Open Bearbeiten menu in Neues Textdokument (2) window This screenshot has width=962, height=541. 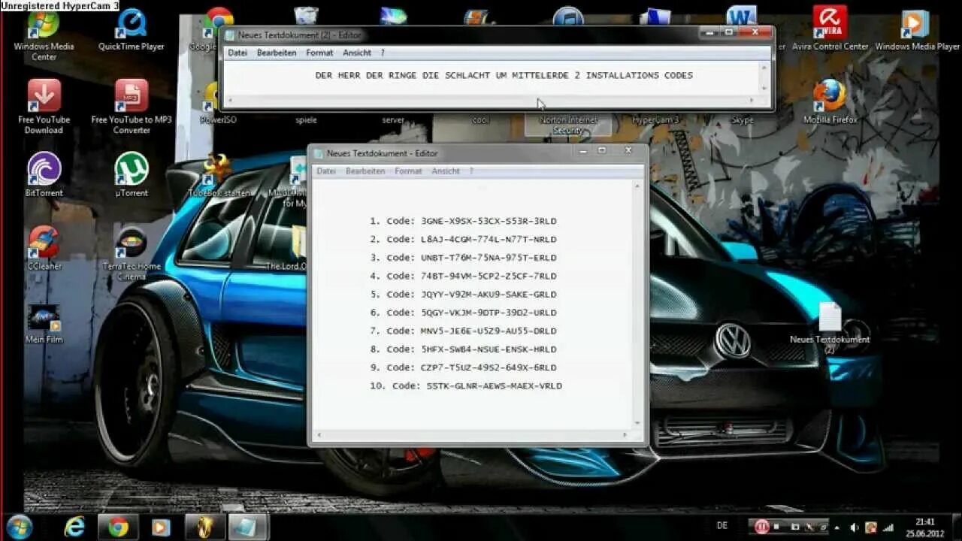click(277, 53)
